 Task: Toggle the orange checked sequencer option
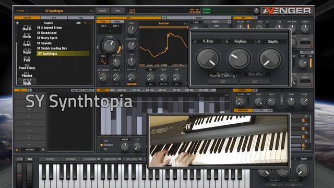click(x=102, y=145)
